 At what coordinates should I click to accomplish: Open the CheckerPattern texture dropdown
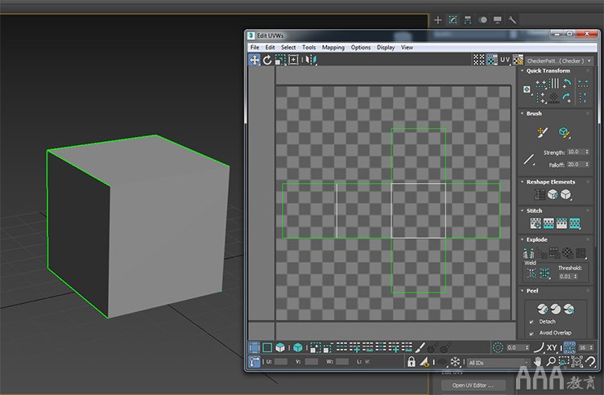(x=558, y=60)
